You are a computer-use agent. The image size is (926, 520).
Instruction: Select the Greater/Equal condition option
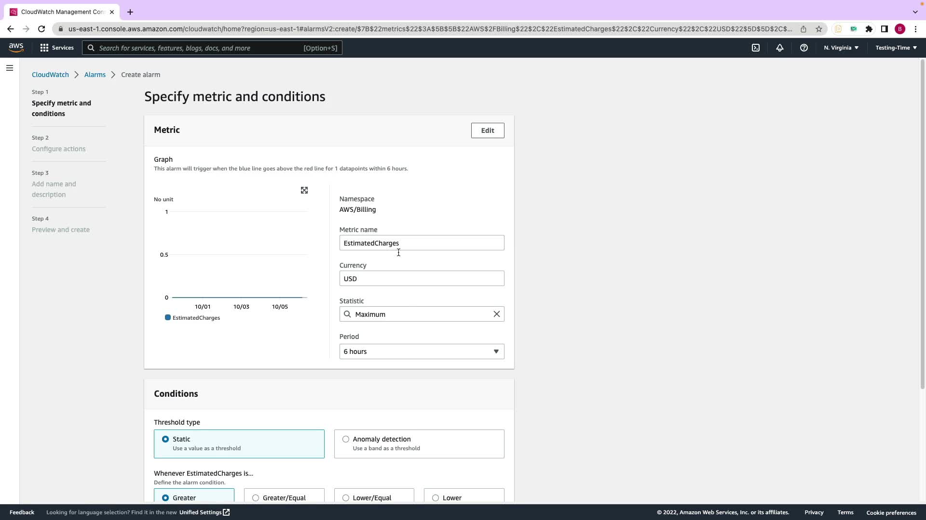tap(256, 497)
